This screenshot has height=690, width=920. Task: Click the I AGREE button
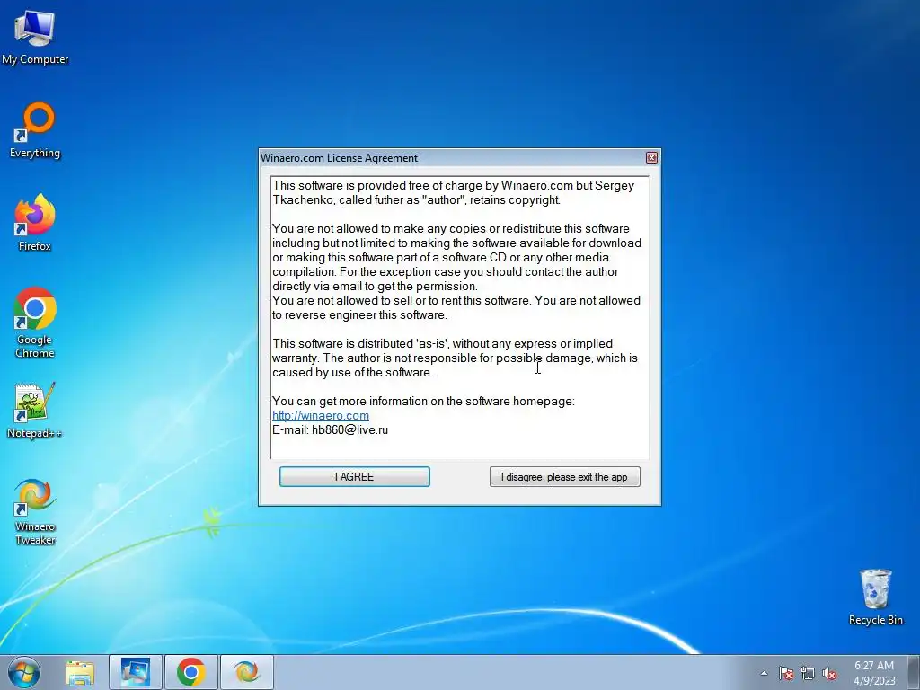[354, 476]
